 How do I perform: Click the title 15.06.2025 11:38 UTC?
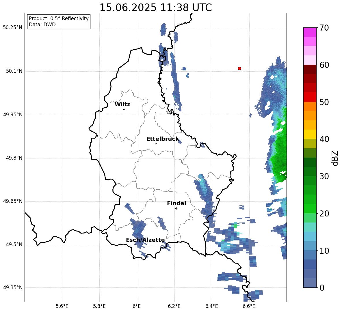point(156,8)
